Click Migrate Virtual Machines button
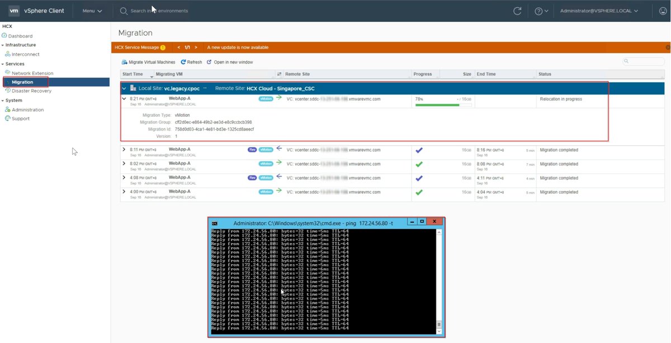 pyautogui.click(x=149, y=62)
